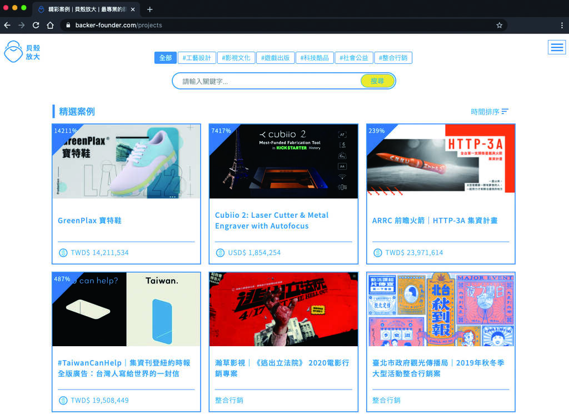This screenshot has height=414, width=569.
Task: Click the 精選案例 section heading
Action: tap(77, 111)
